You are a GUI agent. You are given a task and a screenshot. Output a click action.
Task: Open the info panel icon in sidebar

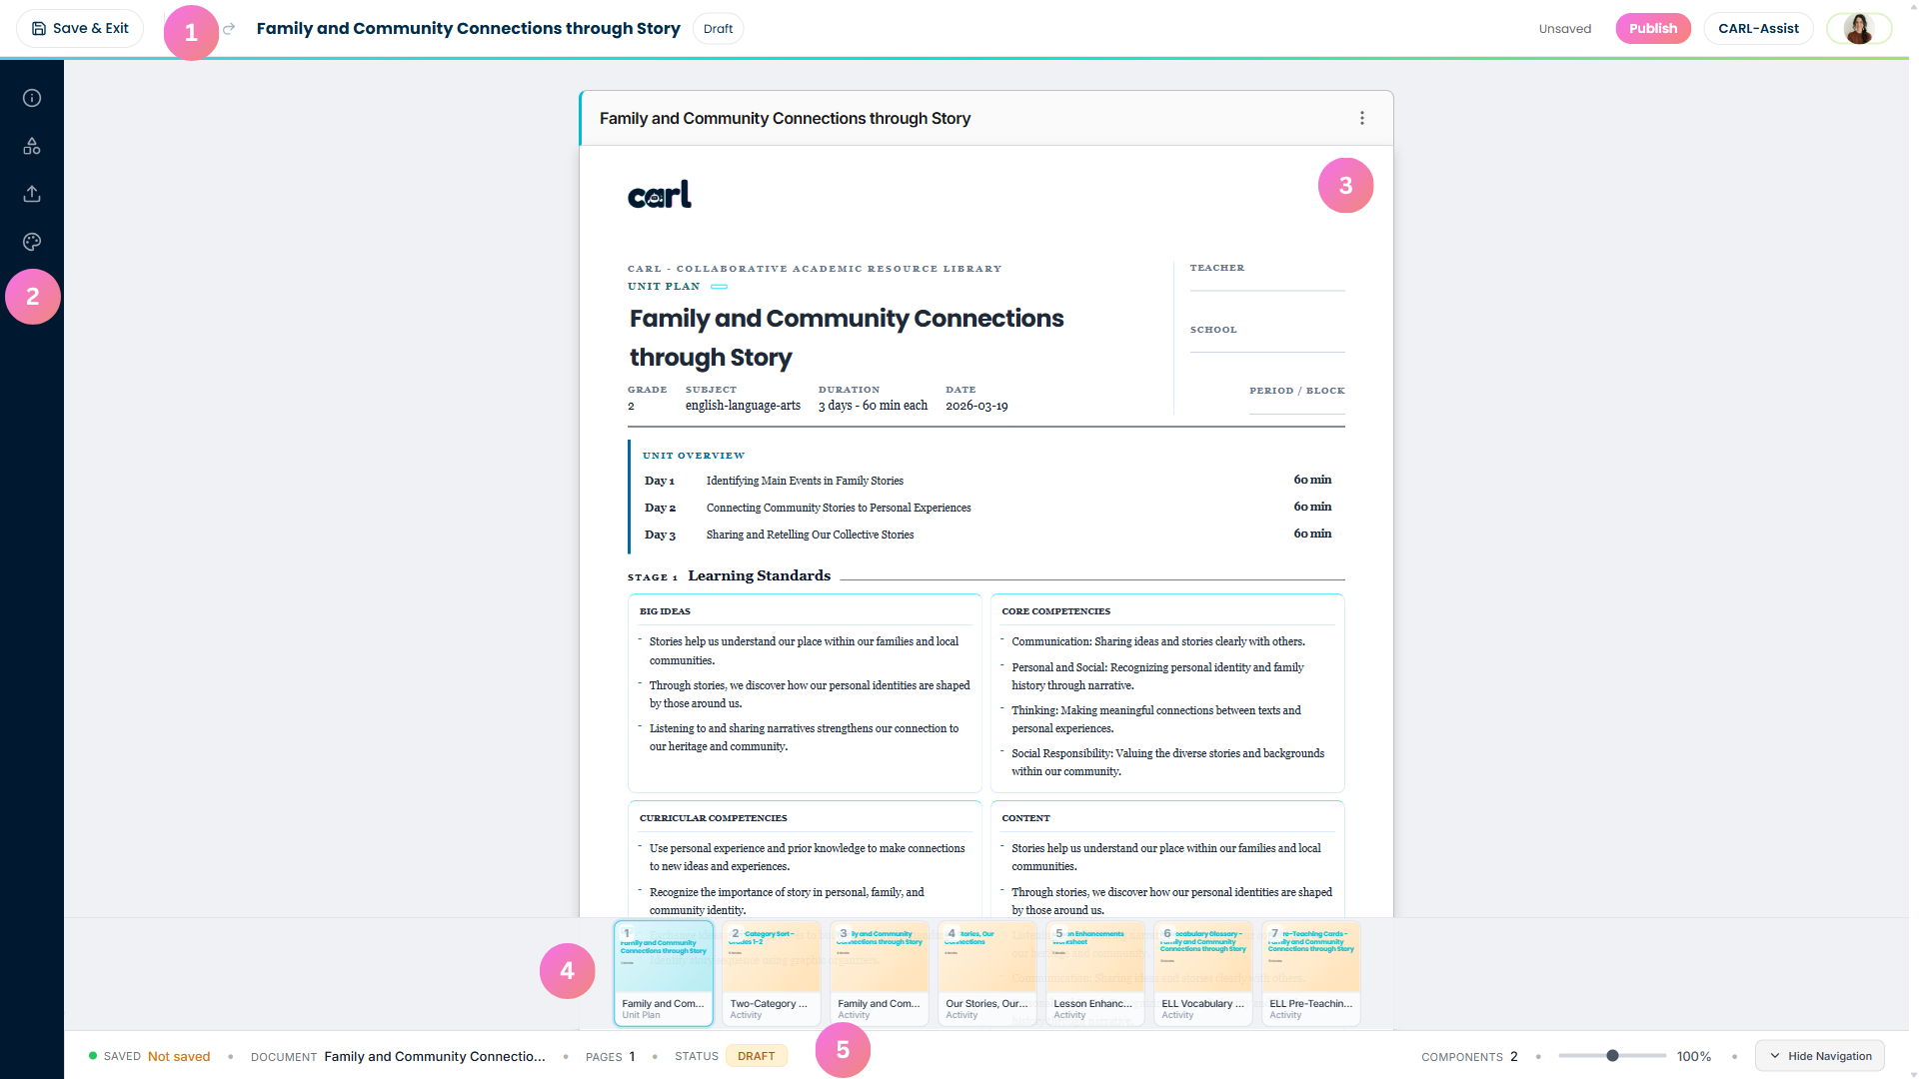[32, 98]
